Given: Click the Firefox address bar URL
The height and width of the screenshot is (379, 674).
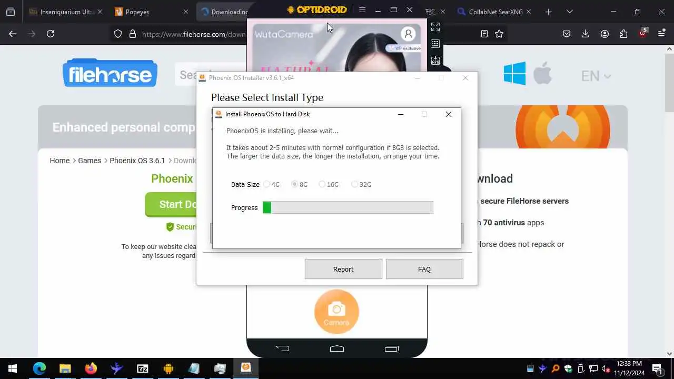Looking at the screenshot, I should tap(194, 34).
